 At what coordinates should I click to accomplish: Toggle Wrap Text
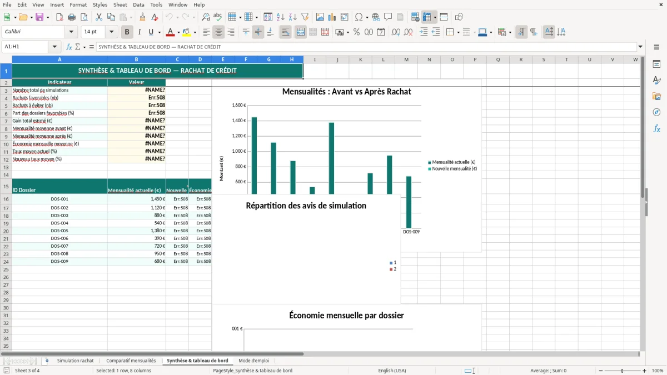(x=286, y=32)
